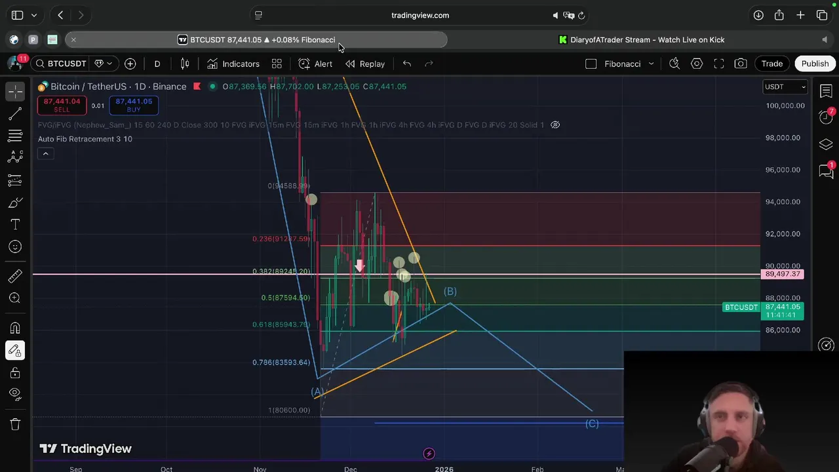Click the red SELL 87,441.04 button

click(x=62, y=105)
